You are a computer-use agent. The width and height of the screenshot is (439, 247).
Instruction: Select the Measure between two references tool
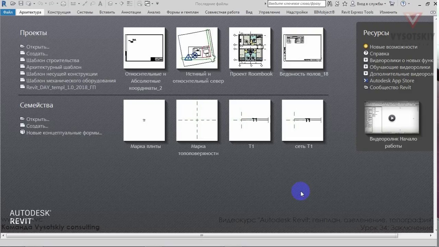click(73, 3)
